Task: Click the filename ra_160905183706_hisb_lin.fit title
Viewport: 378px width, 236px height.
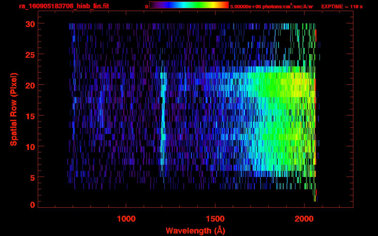Action: point(64,6)
